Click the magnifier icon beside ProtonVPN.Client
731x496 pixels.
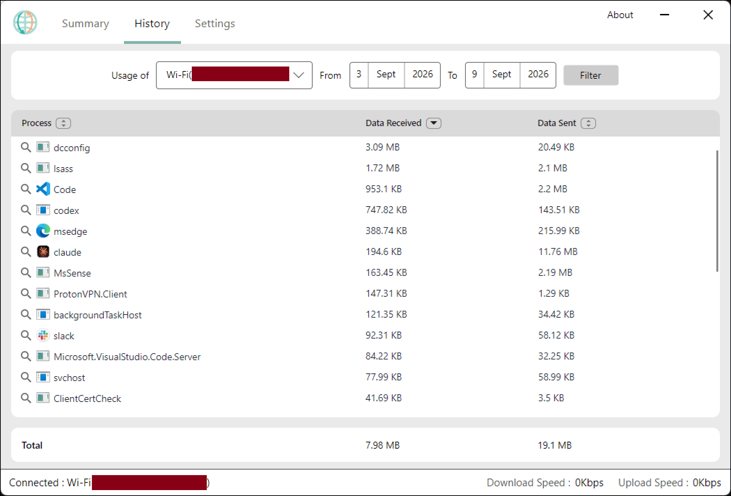pyautogui.click(x=26, y=294)
